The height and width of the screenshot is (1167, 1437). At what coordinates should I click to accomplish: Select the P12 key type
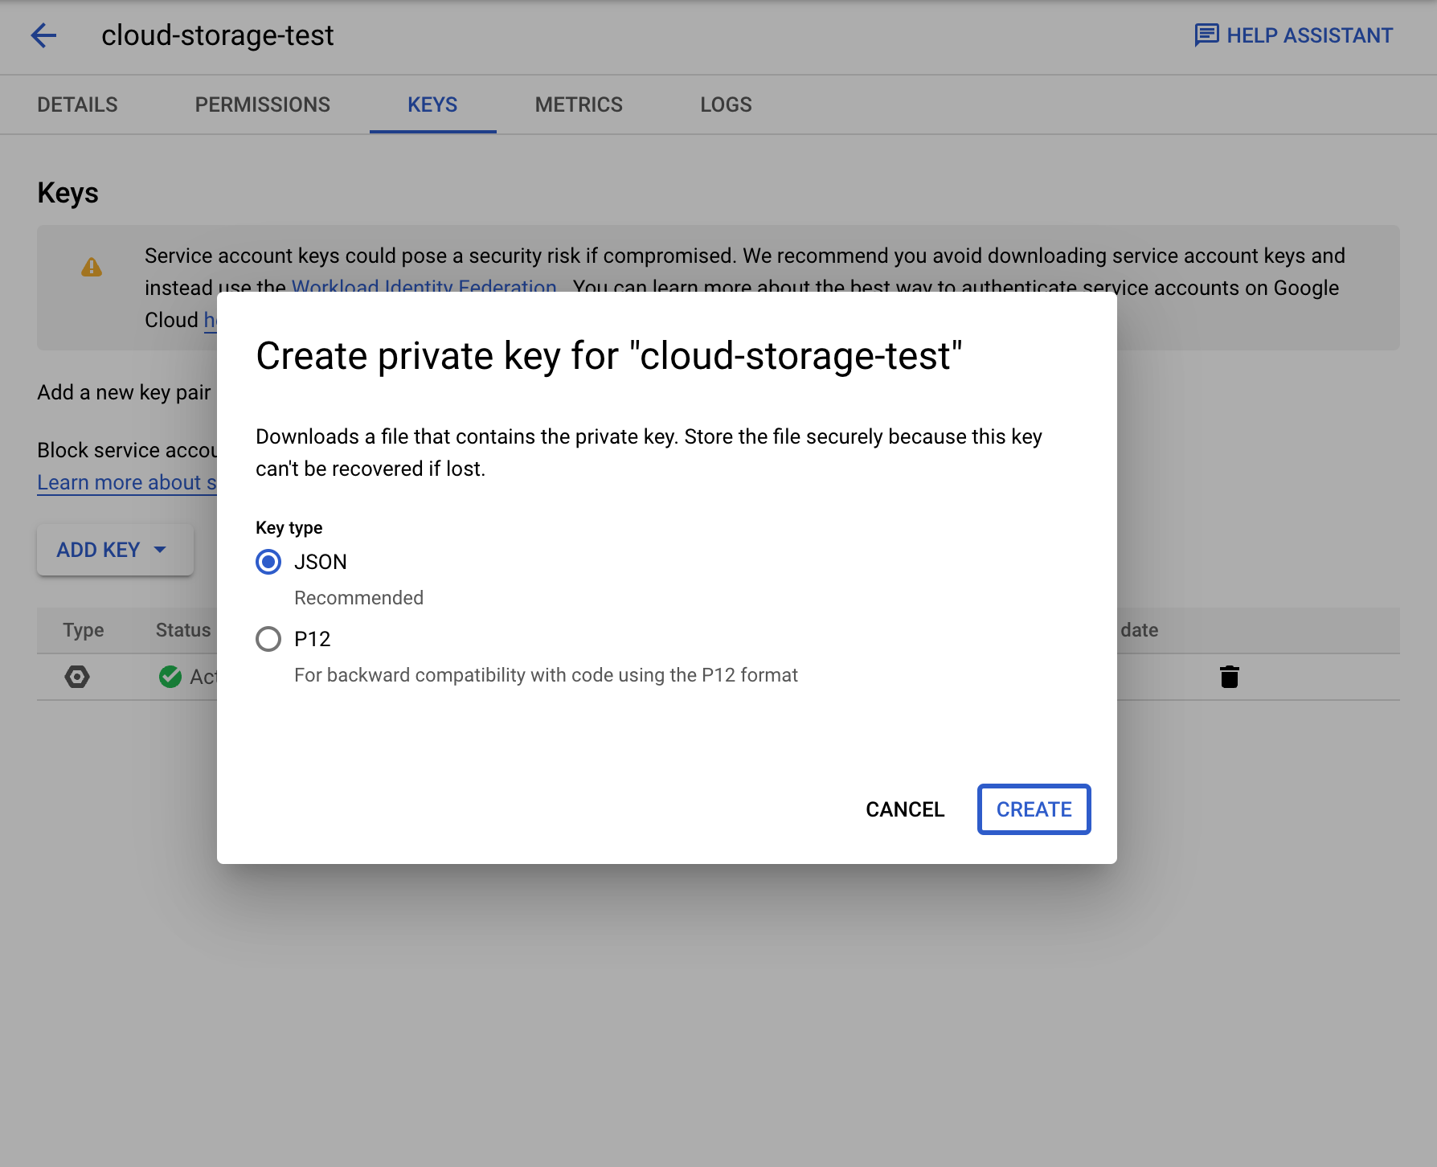point(268,639)
